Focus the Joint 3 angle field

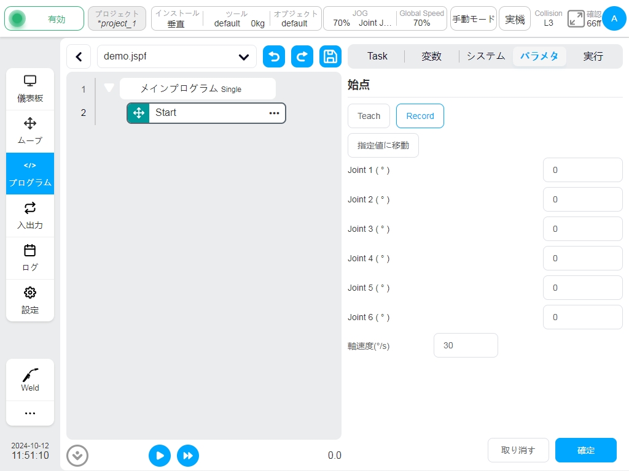coord(582,229)
